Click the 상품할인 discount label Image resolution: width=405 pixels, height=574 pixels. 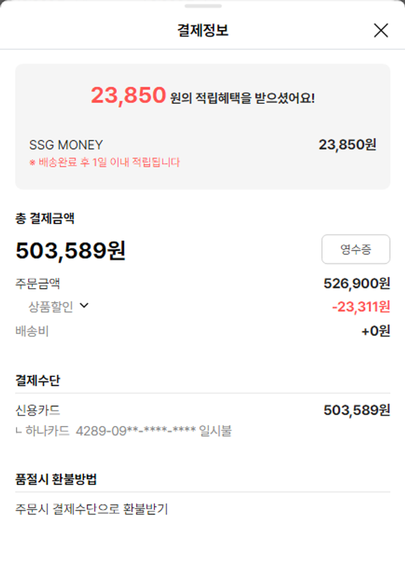pos(51,307)
